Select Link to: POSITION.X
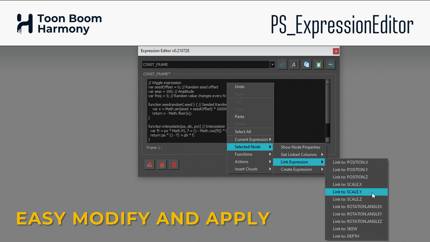Screen dimensions: 430x242 click(356, 162)
